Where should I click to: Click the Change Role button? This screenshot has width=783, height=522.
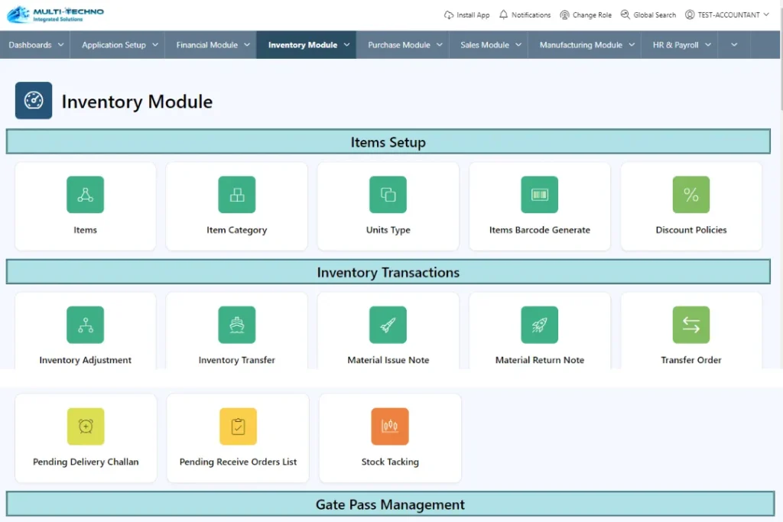(x=586, y=15)
